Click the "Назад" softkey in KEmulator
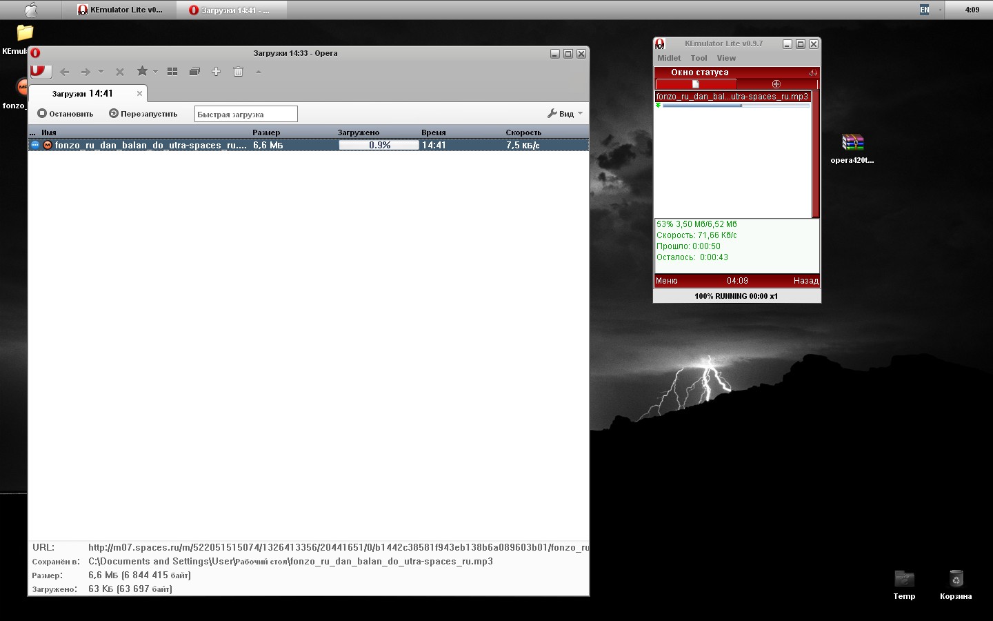This screenshot has width=993, height=621. click(x=805, y=281)
